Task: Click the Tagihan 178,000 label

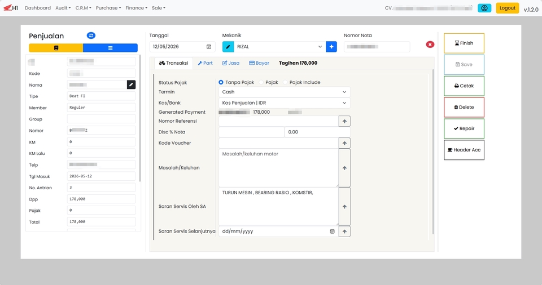Action: point(298,63)
